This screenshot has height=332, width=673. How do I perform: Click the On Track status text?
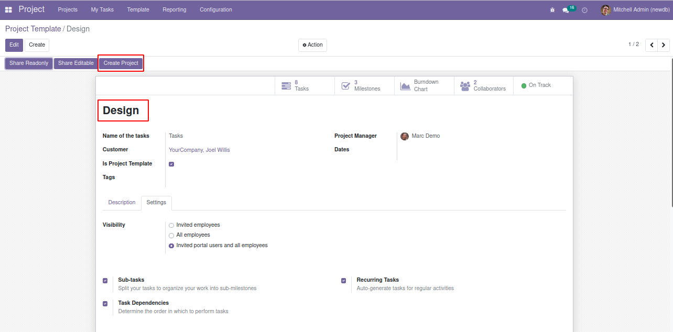540,85
